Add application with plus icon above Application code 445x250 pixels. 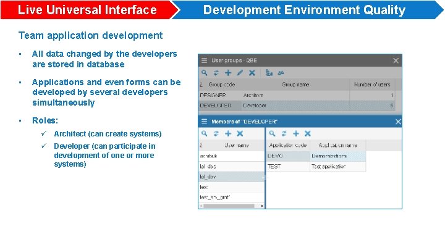coord(295,133)
